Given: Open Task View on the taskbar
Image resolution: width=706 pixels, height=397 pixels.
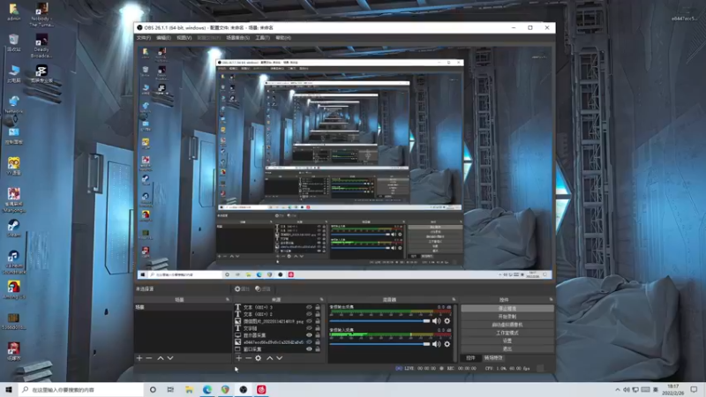Looking at the screenshot, I should tap(170, 390).
